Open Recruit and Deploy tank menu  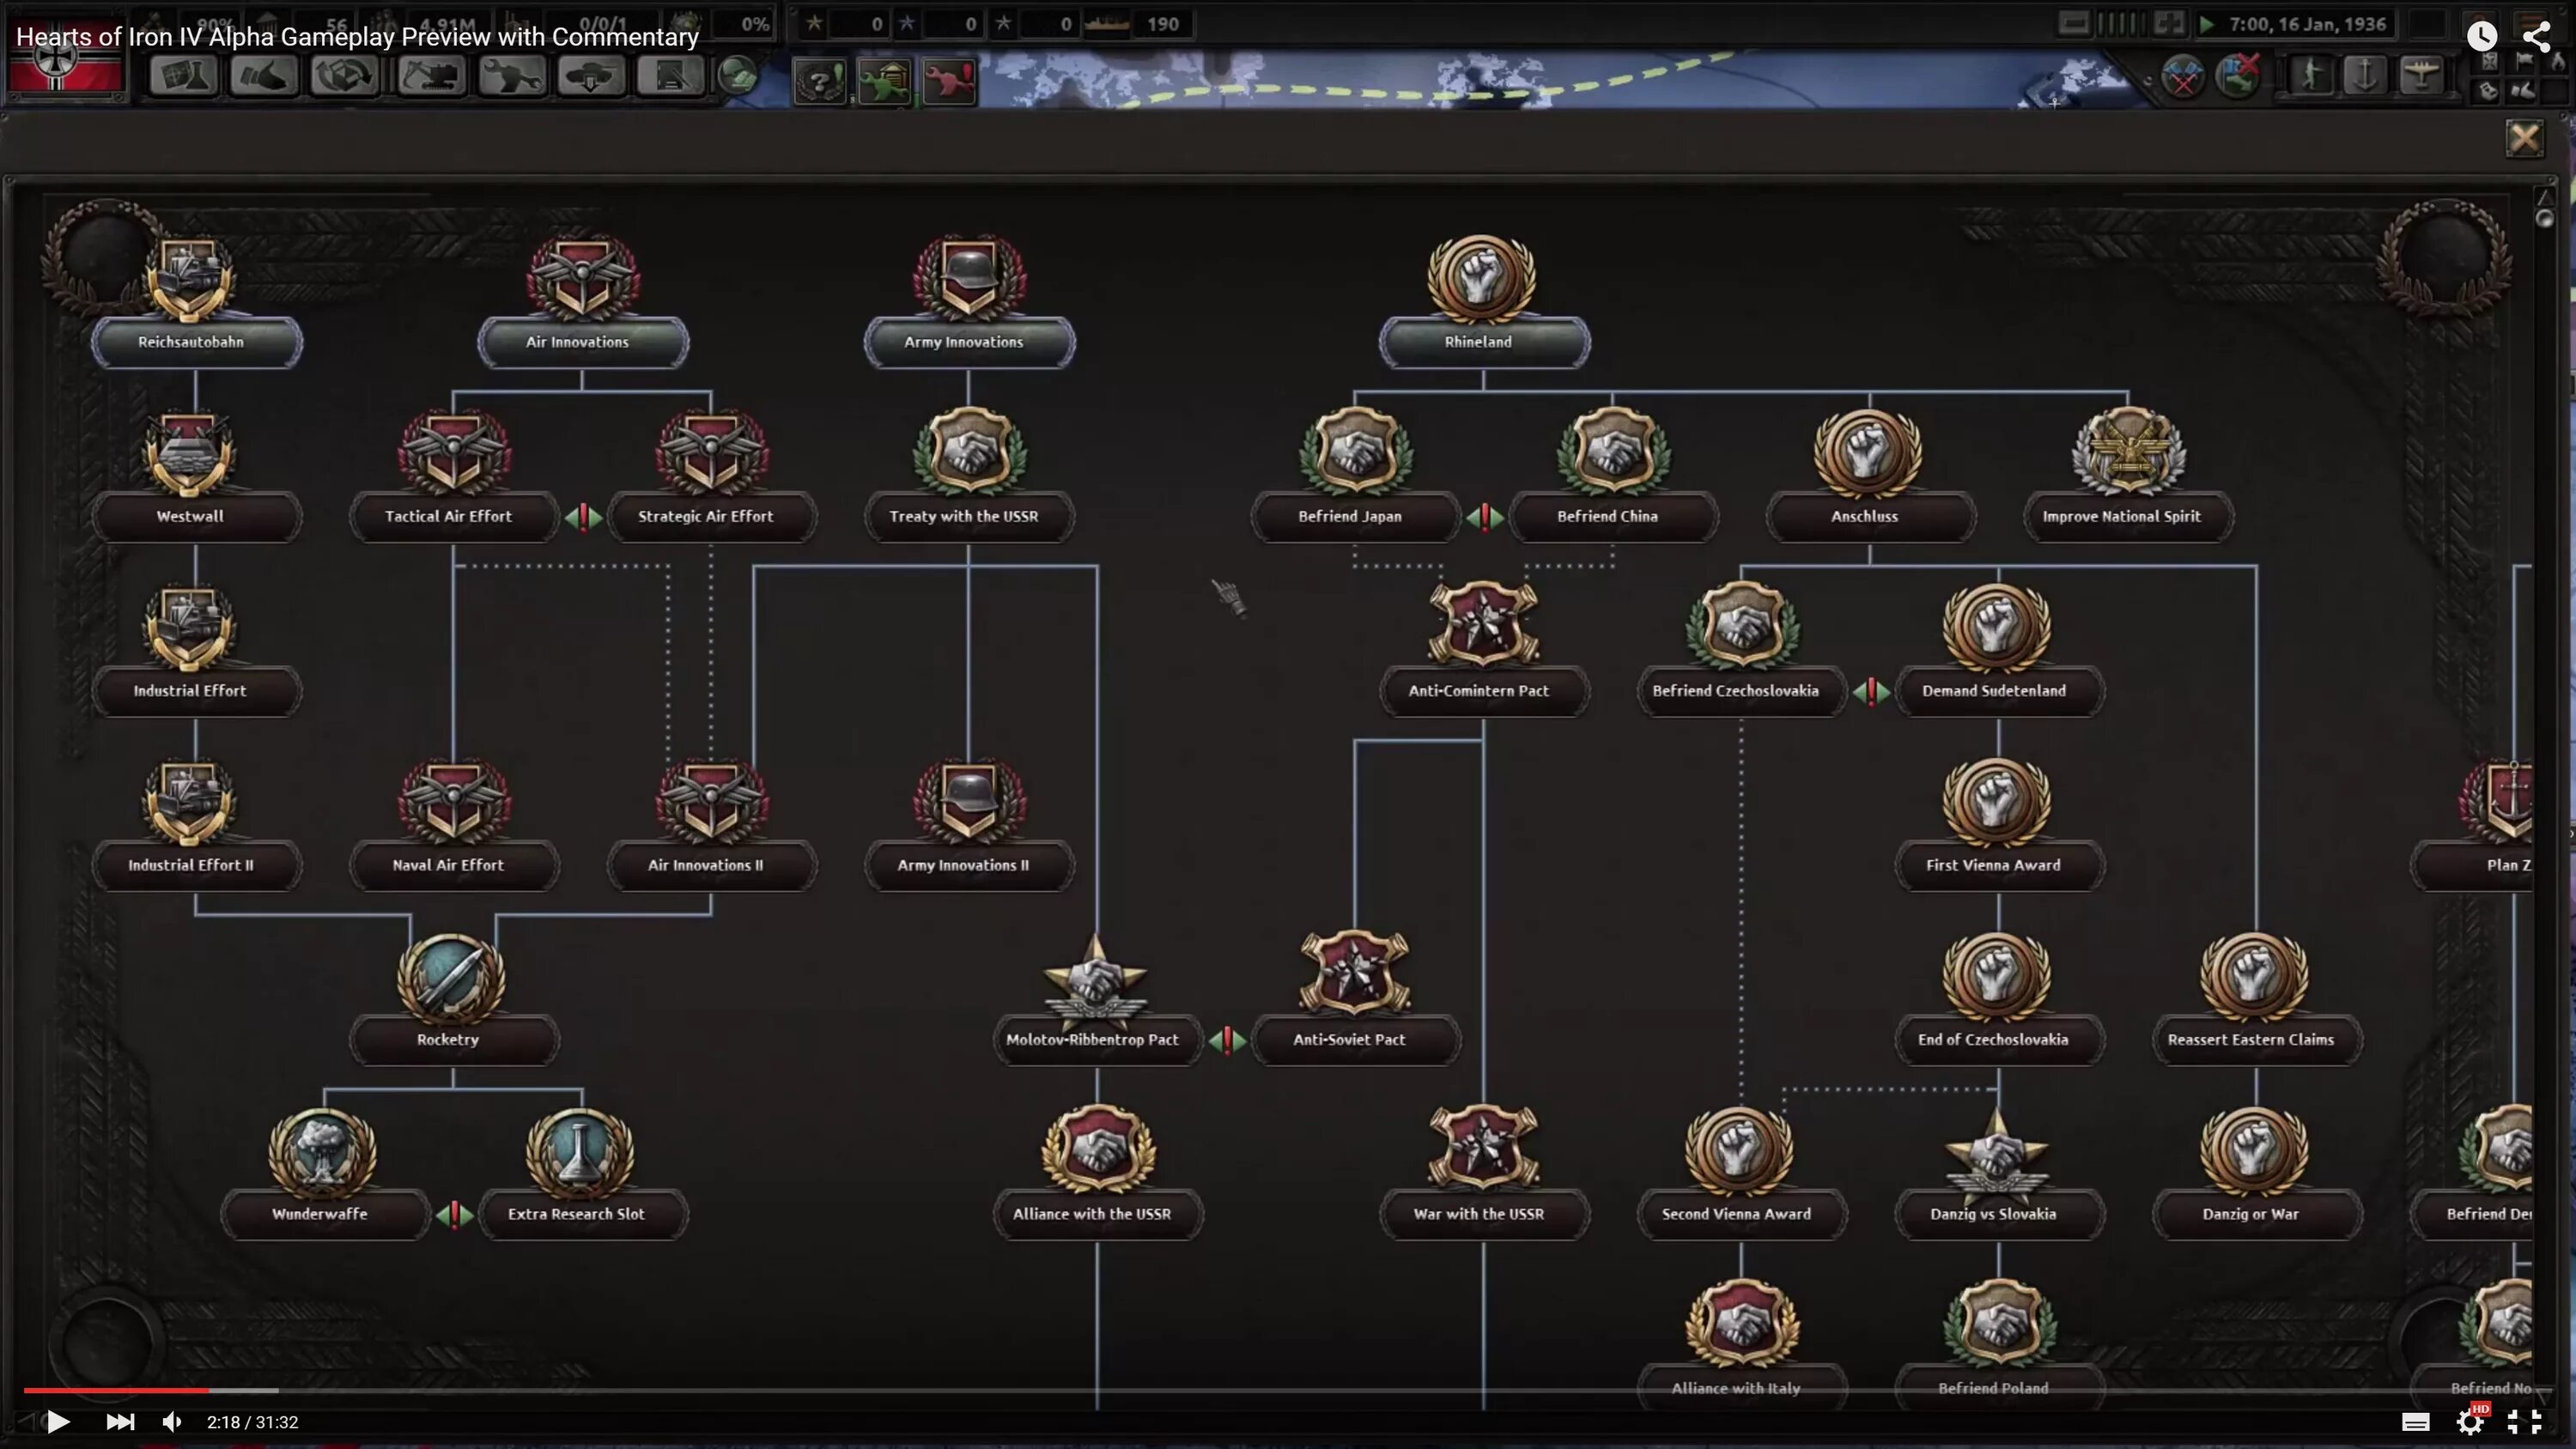pyautogui.click(x=591, y=76)
